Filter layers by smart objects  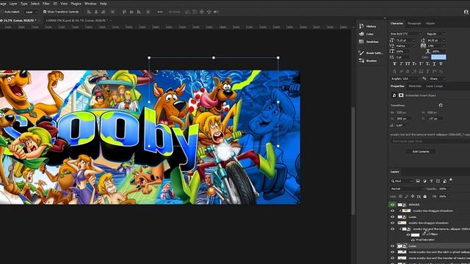click(444, 181)
